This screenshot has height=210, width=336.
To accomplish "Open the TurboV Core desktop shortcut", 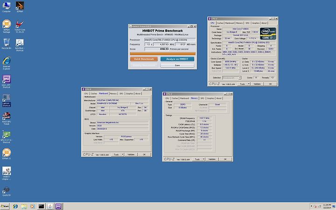I will (x=20, y=26).
